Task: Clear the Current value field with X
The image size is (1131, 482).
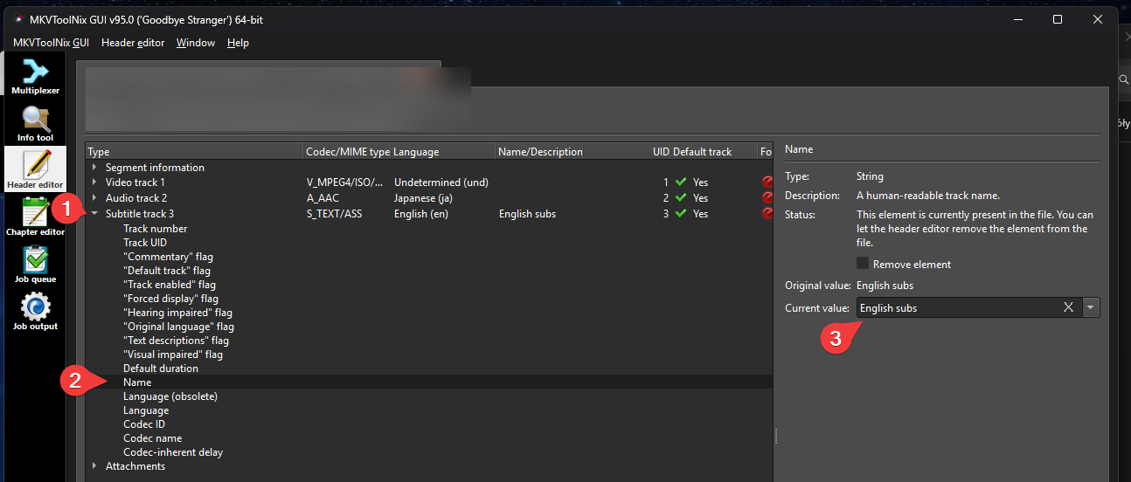Action: click(x=1068, y=307)
